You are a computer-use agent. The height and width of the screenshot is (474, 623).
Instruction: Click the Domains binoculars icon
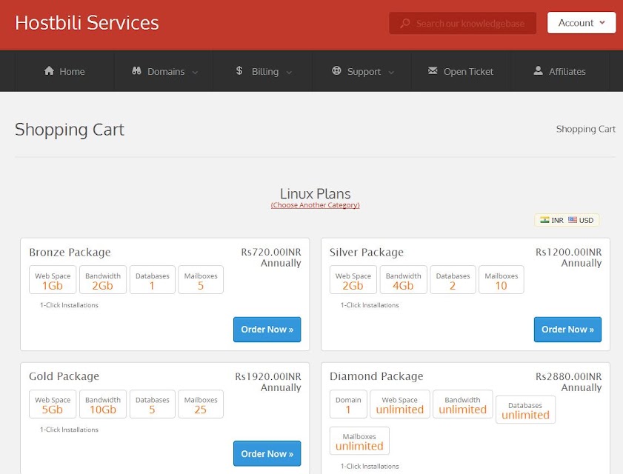coord(137,70)
